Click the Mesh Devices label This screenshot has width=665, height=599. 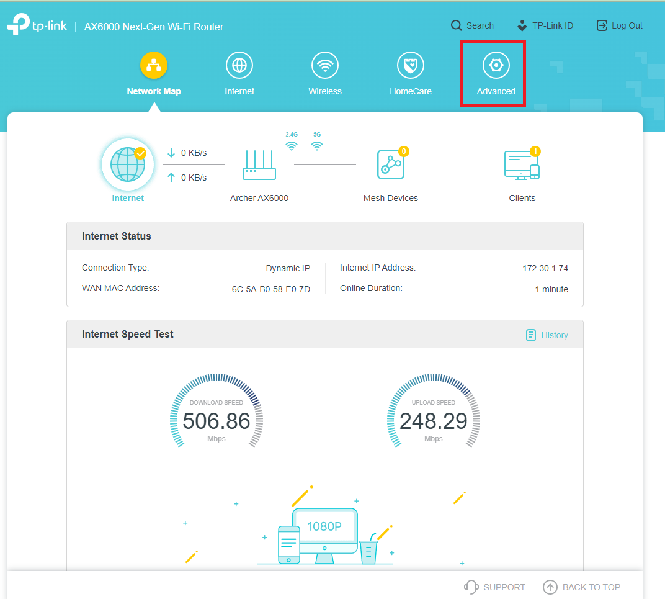point(391,198)
